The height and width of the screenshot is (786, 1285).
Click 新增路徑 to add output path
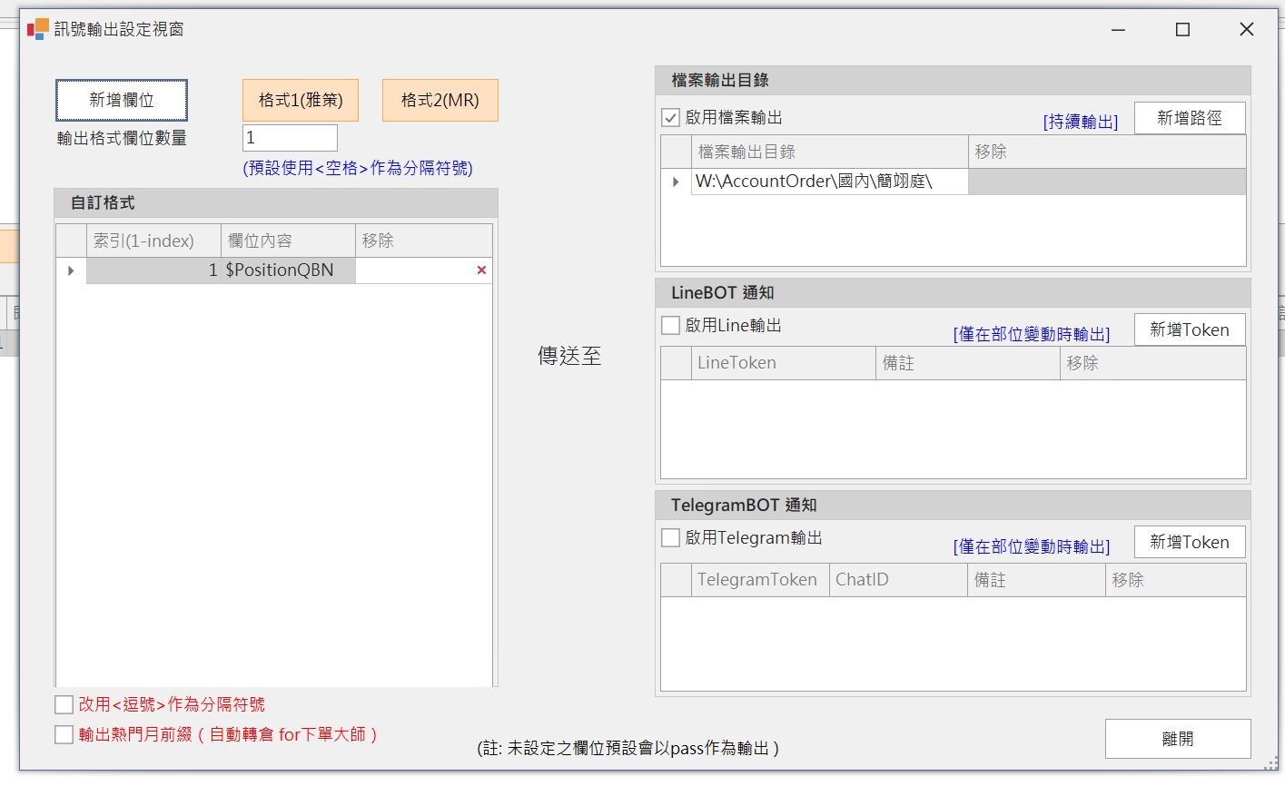(x=1189, y=118)
